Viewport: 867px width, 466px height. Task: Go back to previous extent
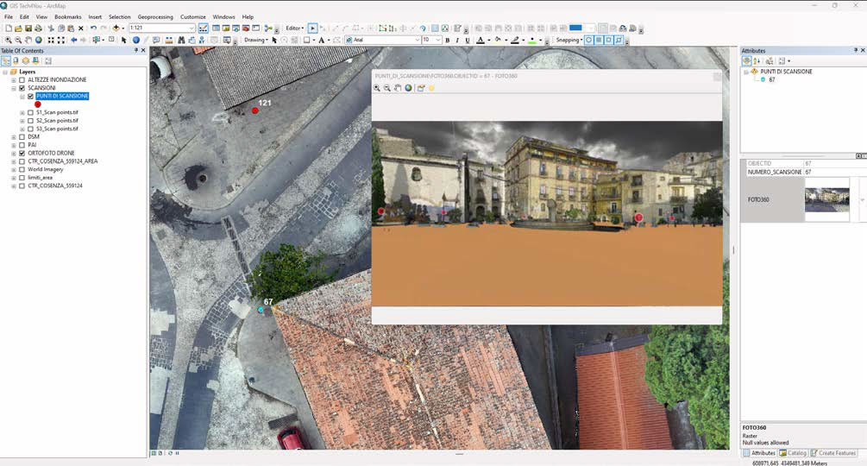(73, 41)
